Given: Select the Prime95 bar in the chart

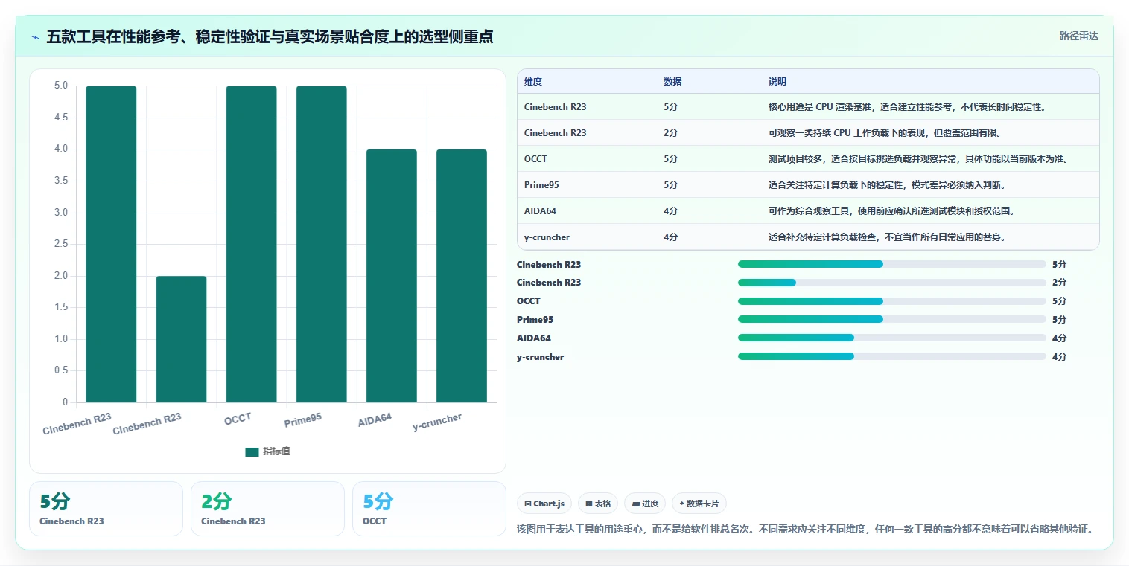Looking at the screenshot, I should coord(321,244).
